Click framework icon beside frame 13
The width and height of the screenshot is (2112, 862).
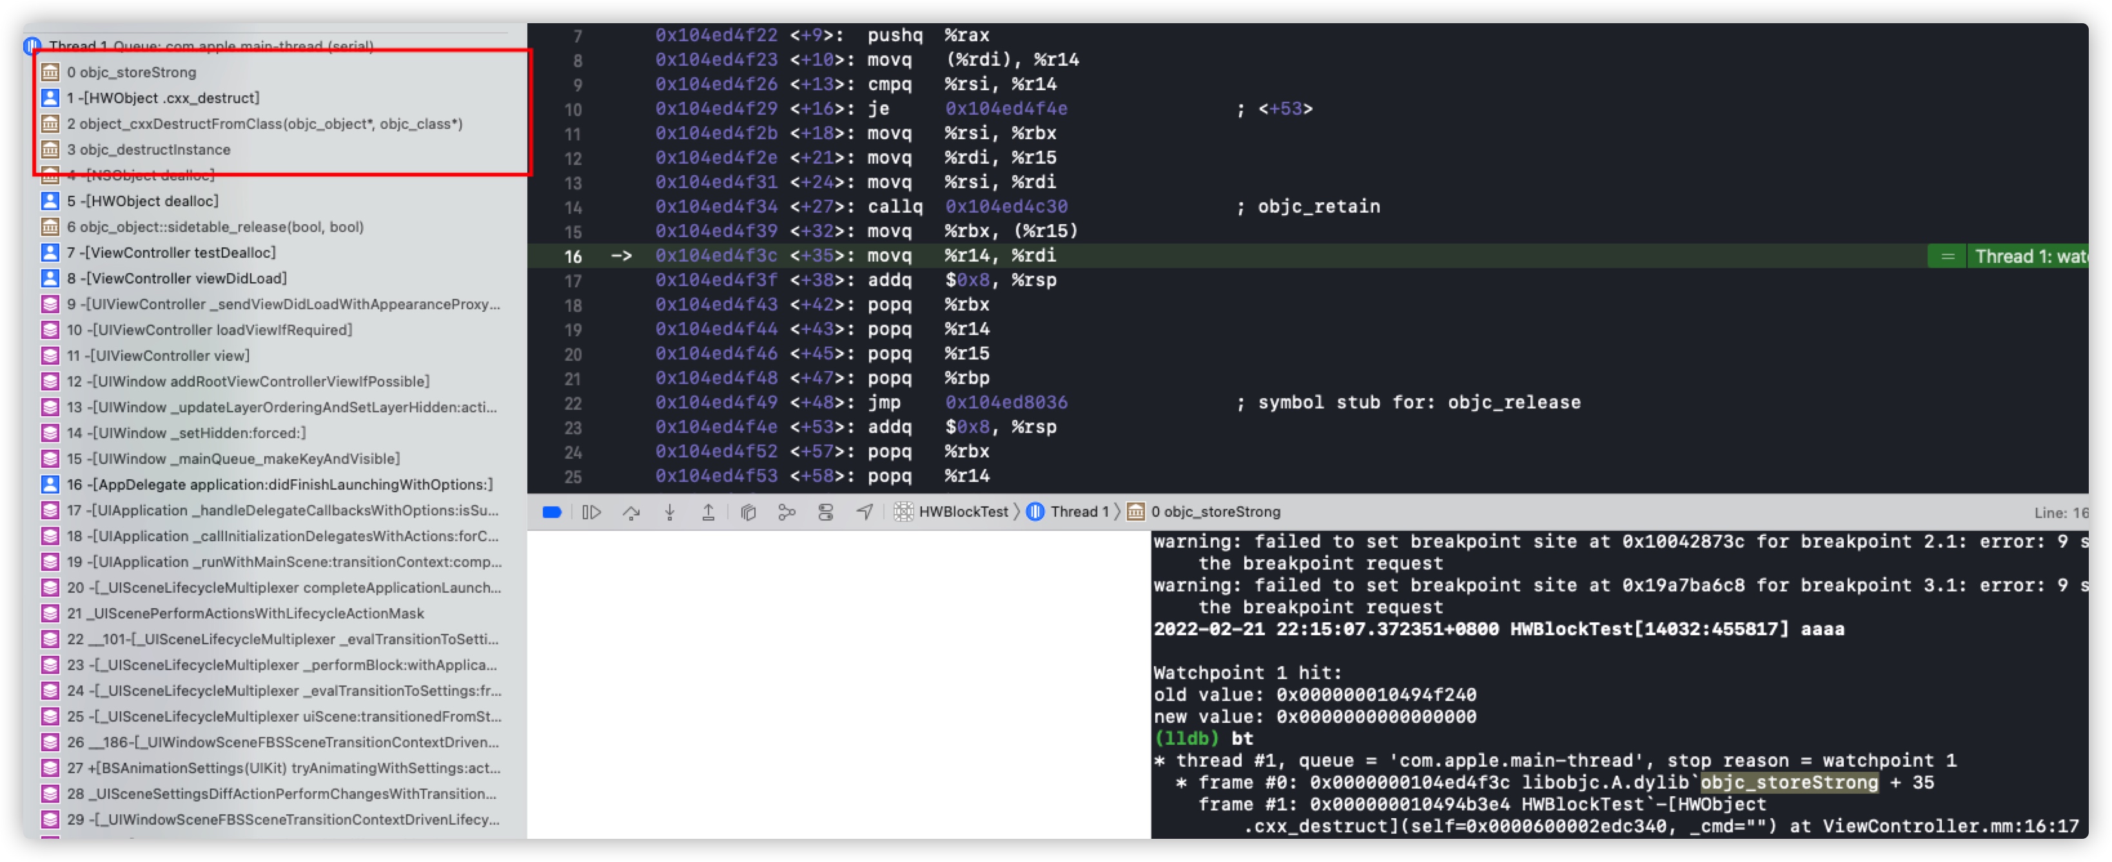[x=50, y=407]
